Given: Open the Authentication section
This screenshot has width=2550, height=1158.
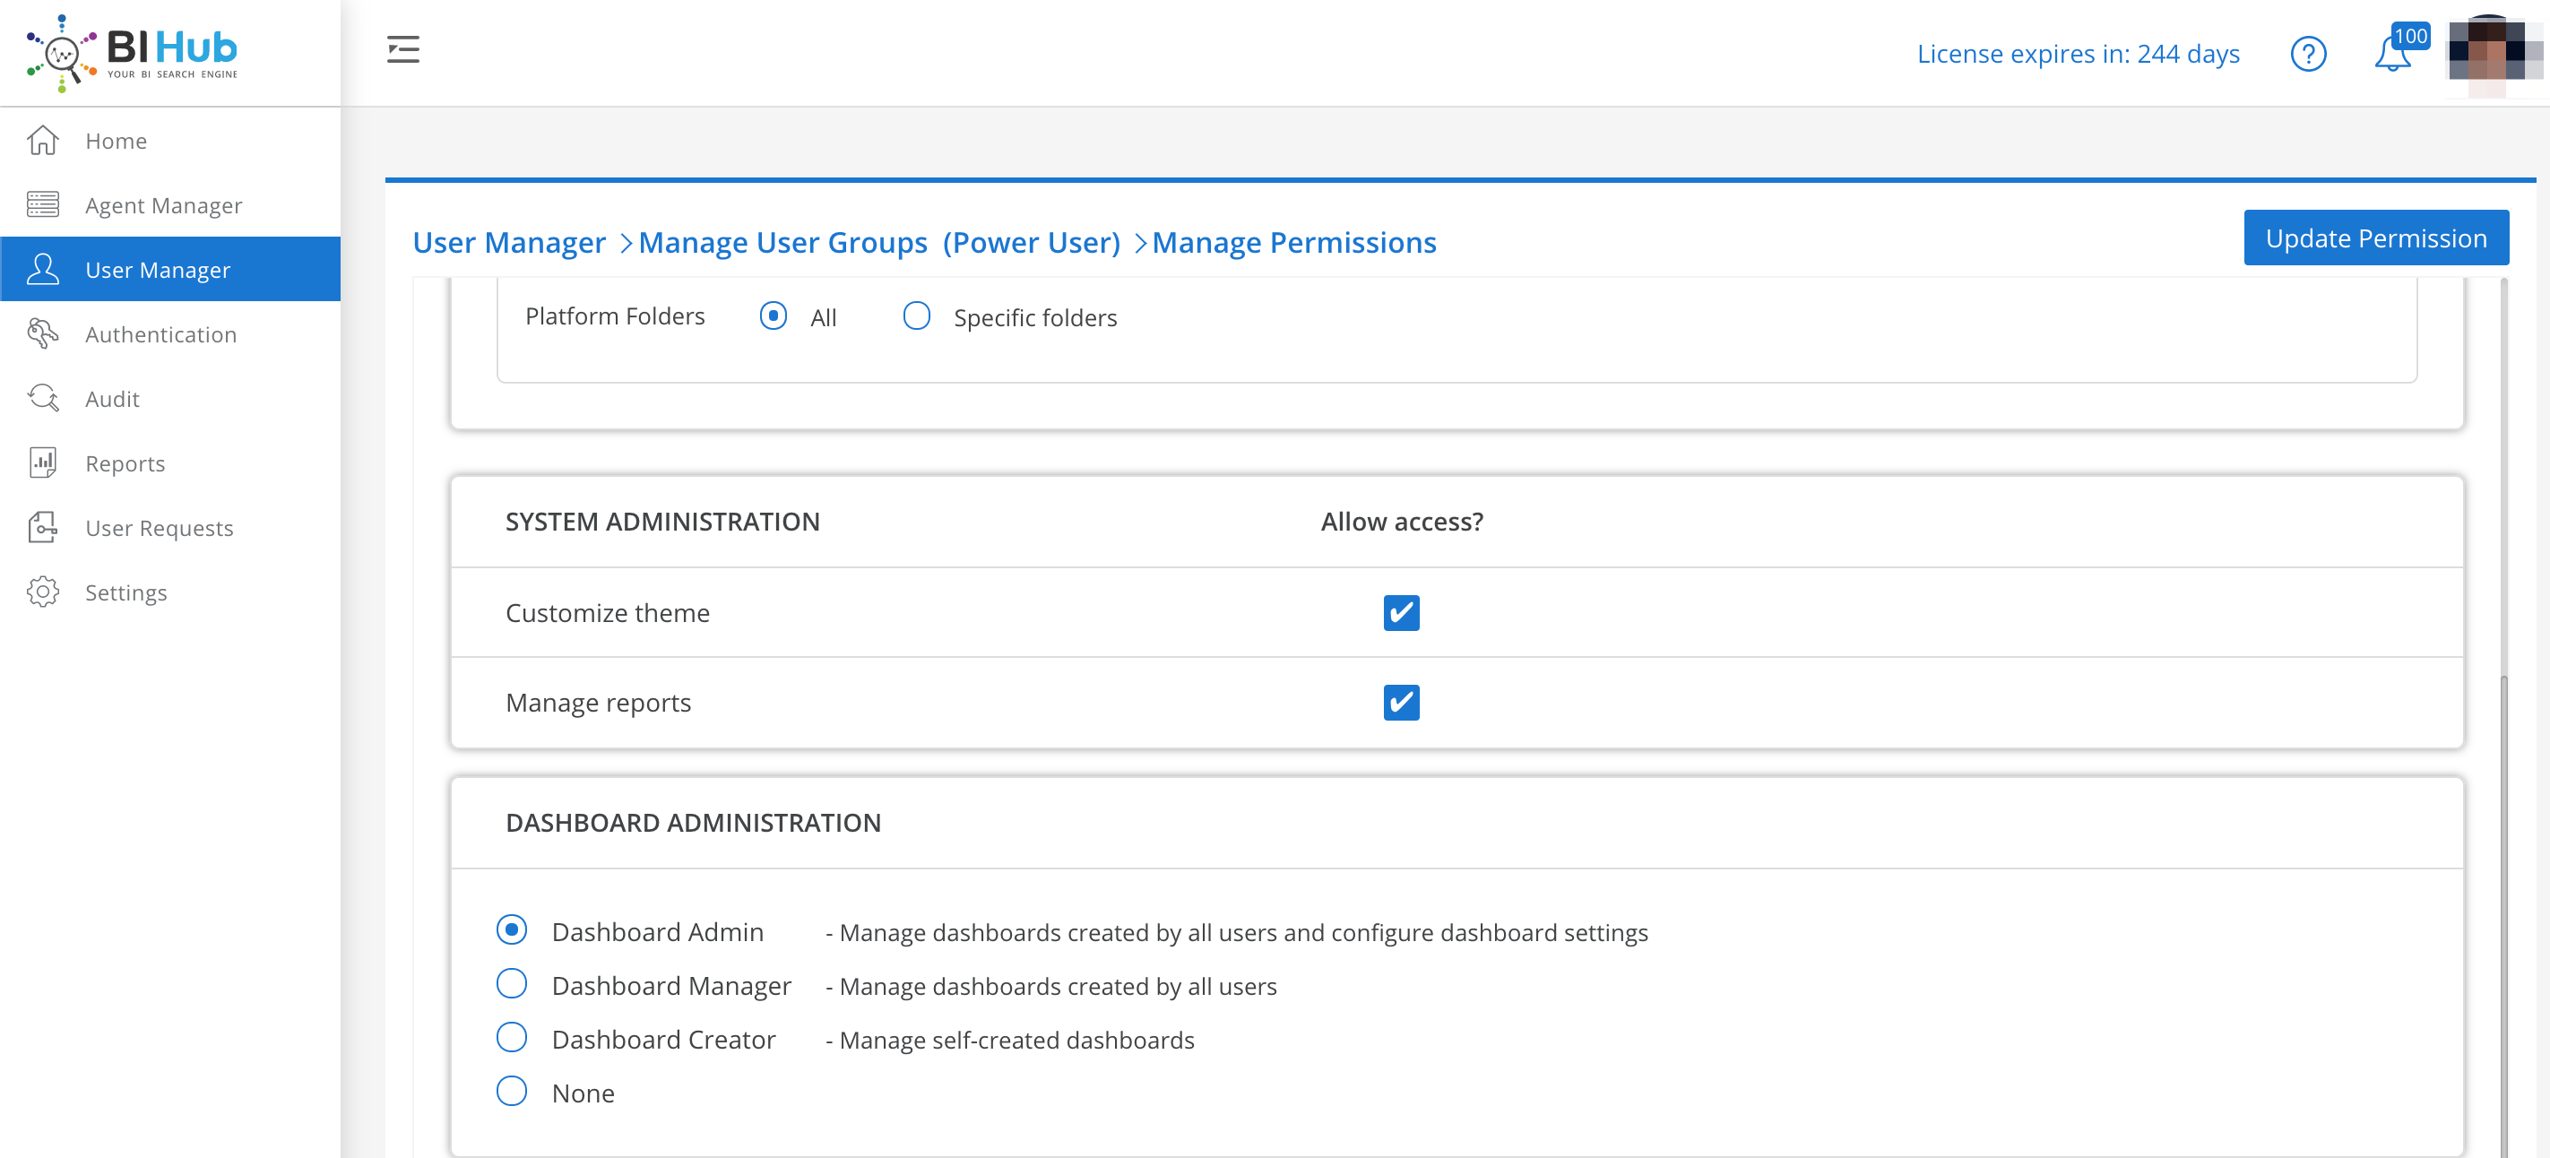Looking at the screenshot, I should click(x=160, y=333).
